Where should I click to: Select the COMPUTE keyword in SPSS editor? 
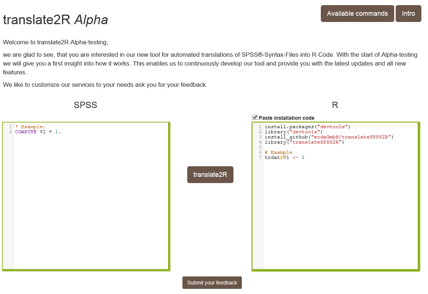point(26,132)
